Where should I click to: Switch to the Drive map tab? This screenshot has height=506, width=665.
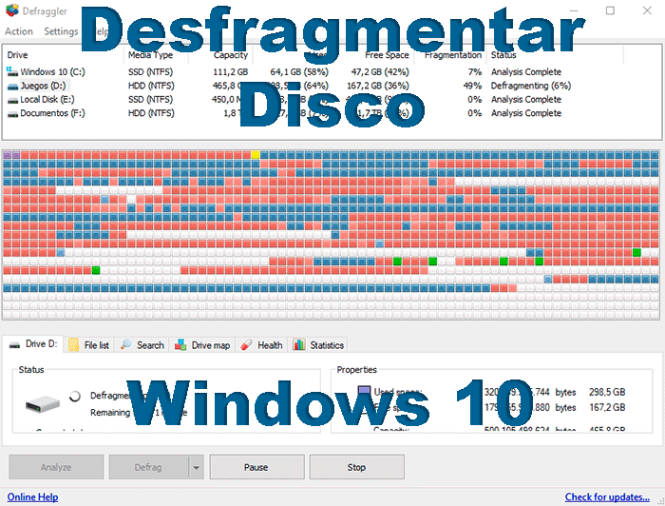tap(202, 345)
